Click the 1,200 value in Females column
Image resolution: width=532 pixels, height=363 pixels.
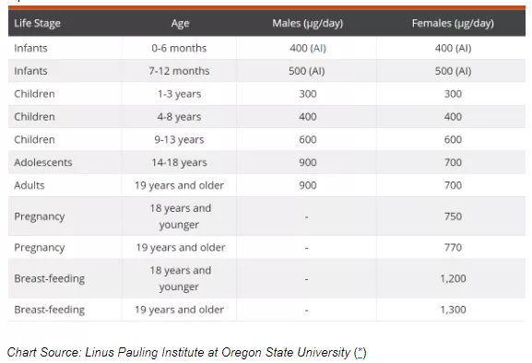[453, 278]
